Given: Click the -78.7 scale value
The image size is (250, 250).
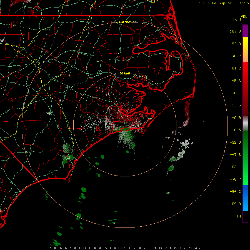Looking at the screenshot, I should [x=235, y=179].
